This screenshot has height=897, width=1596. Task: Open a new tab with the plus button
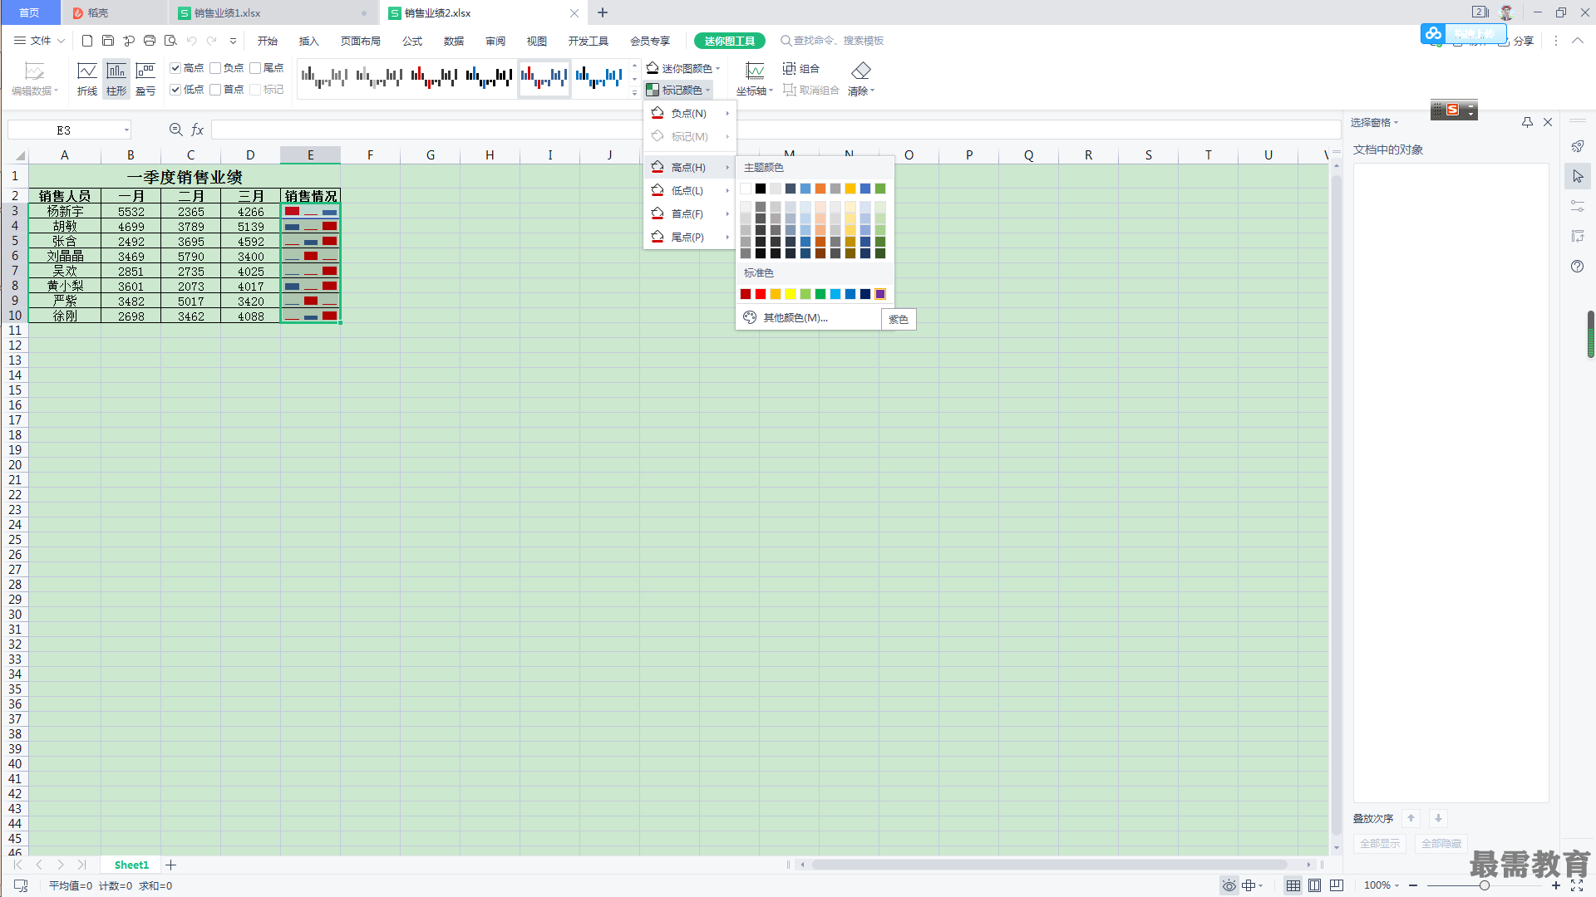[603, 12]
